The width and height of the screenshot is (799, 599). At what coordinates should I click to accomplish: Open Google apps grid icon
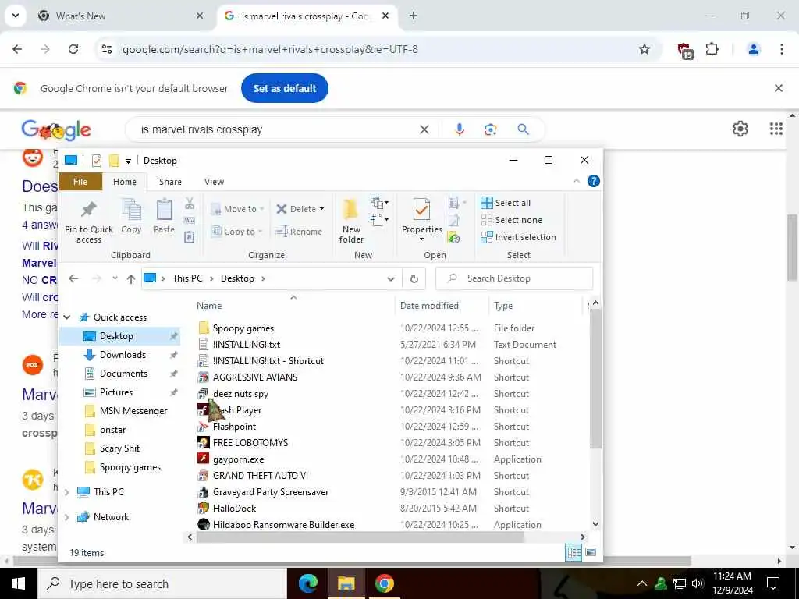click(x=776, y=129)
